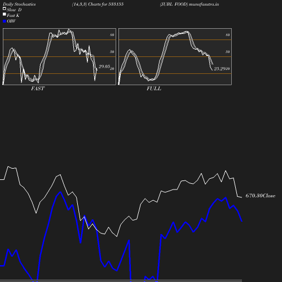Image resolution: width=282 pixels, height=282 pixels.
Task: Click the '(14,3,3) Charts for 533155' heading
Action: [x=98, y=5]
